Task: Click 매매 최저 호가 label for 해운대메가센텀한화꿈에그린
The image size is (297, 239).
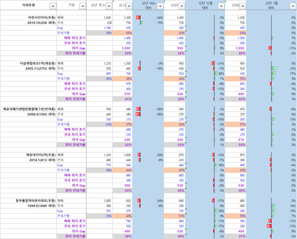Action: click(72, 129)
